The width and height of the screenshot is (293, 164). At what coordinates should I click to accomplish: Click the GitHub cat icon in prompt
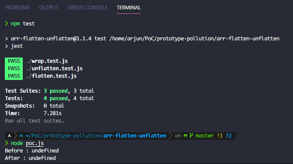[x=185, y=136]
